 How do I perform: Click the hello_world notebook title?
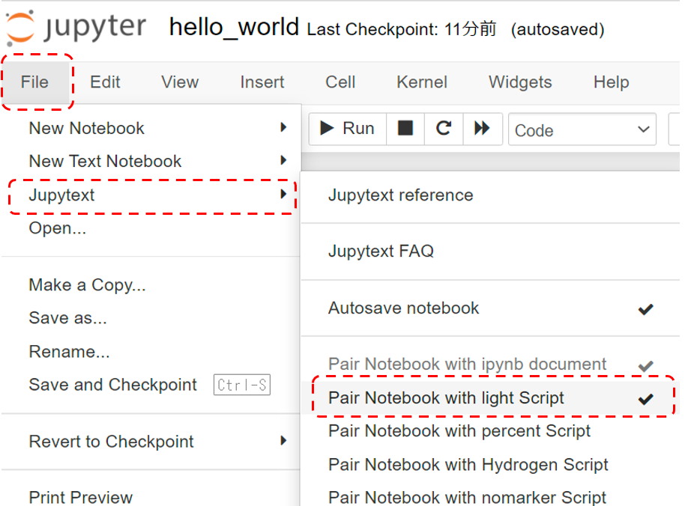tap(234, 28)
